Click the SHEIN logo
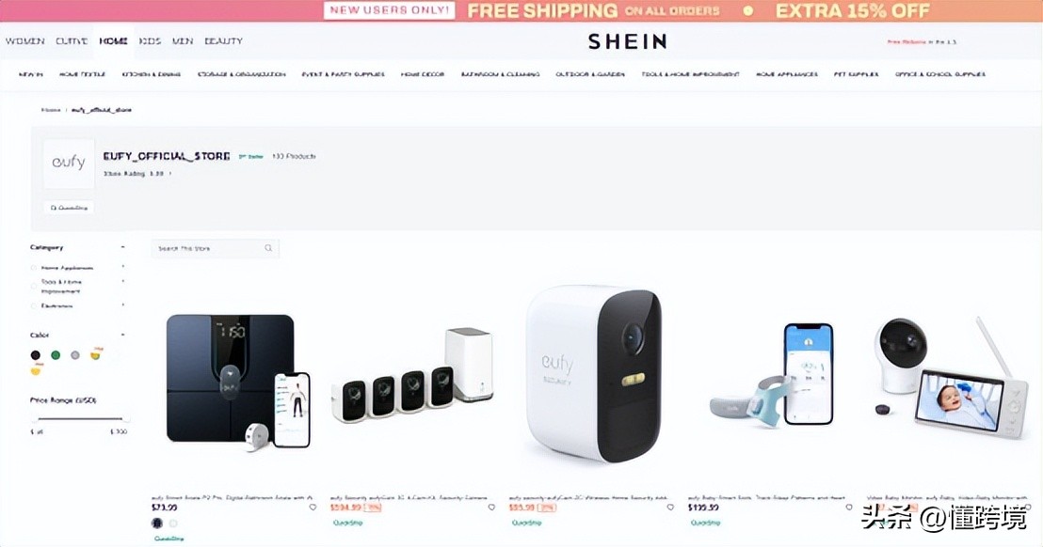 [x=627, y=41]
